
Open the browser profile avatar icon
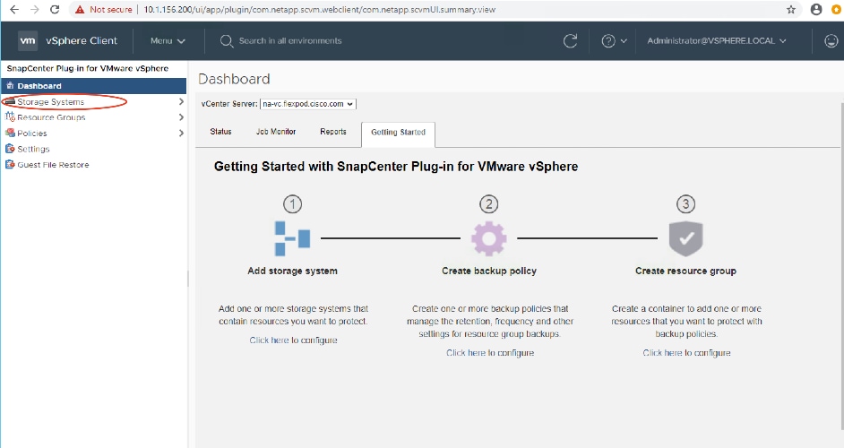[816, 9]
